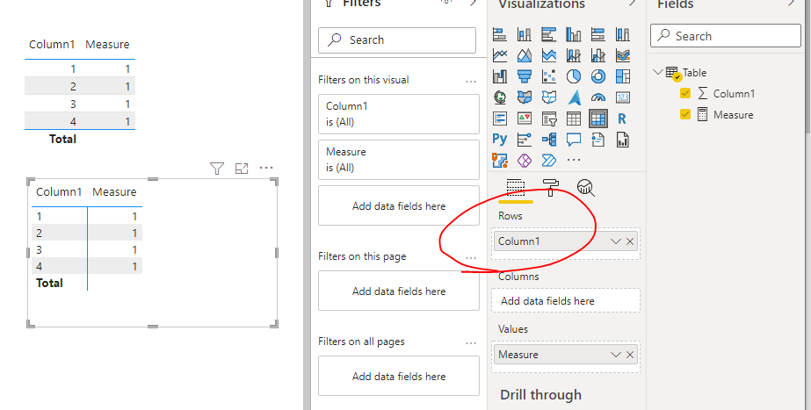Select the Treemap visual
Screen dimensions: 811x410
[623, 76]
